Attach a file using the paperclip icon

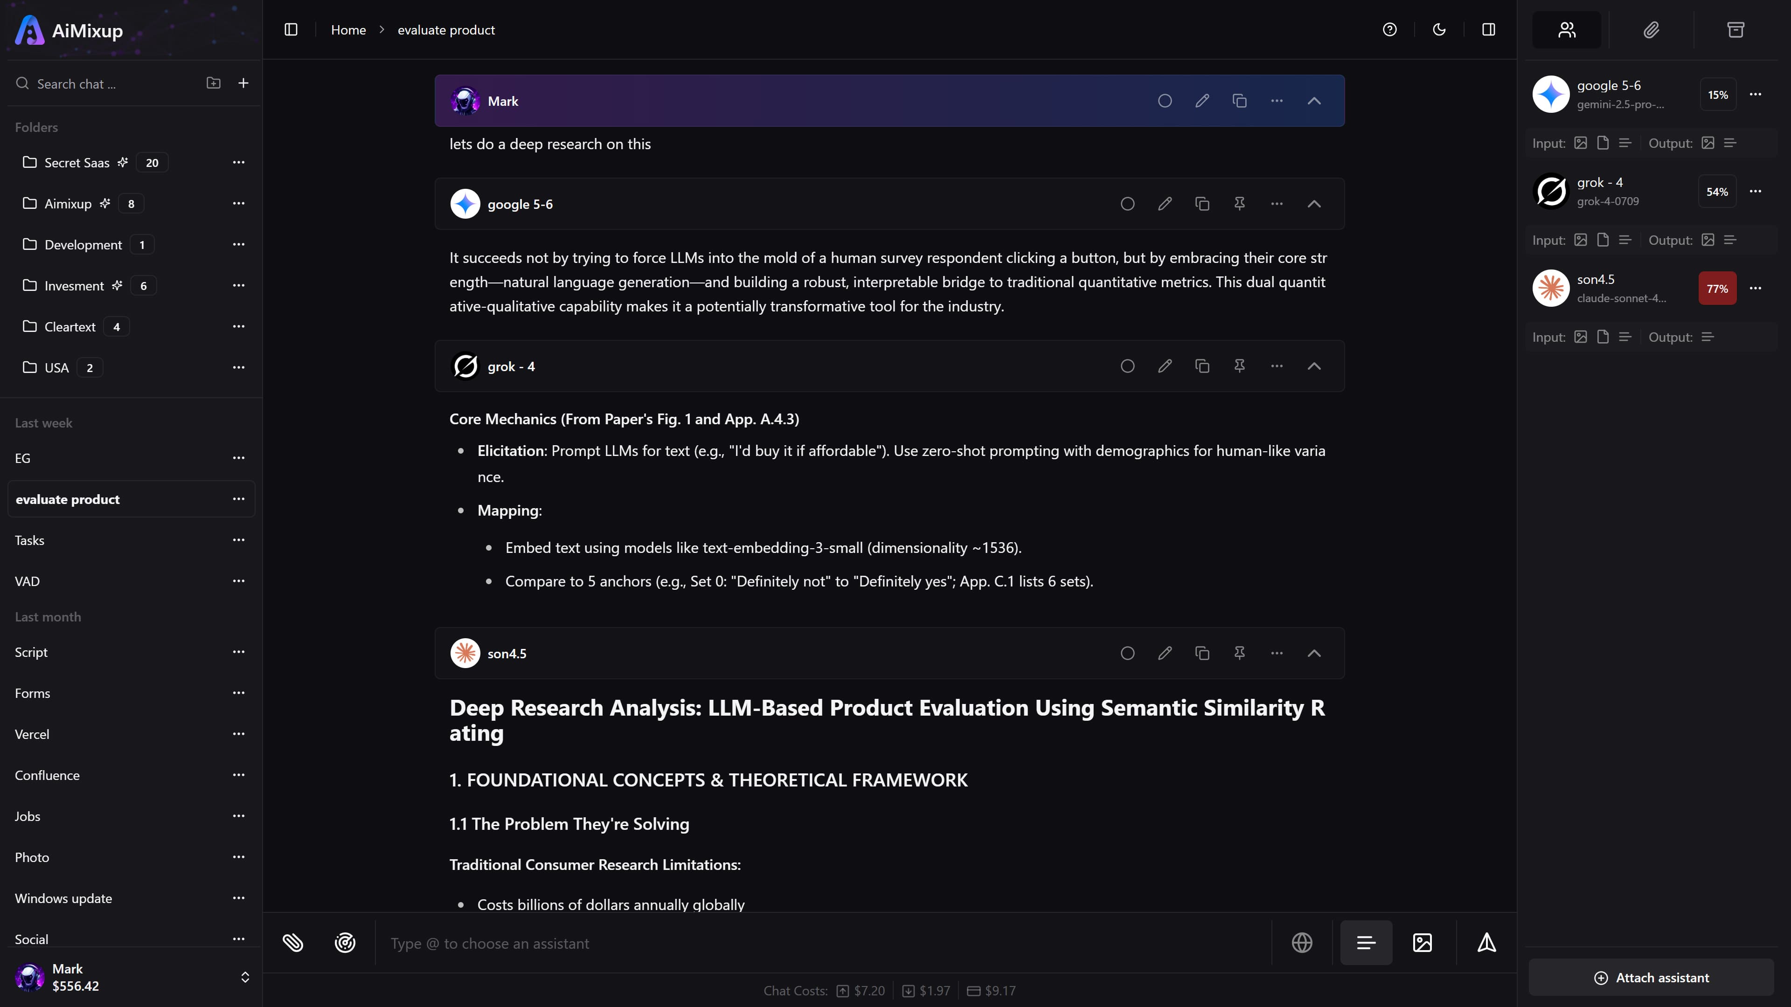coord(293,942)
